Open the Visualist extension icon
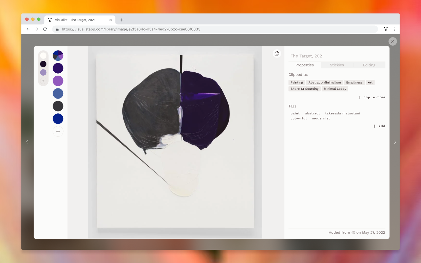Screen dimensions: 421x263 (x=386, y=29)
